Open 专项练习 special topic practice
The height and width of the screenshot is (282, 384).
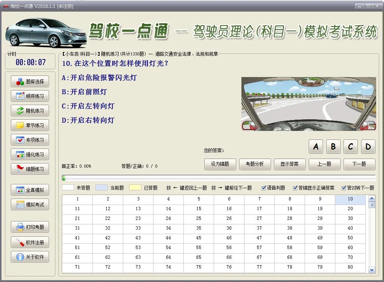pos(30,140)
